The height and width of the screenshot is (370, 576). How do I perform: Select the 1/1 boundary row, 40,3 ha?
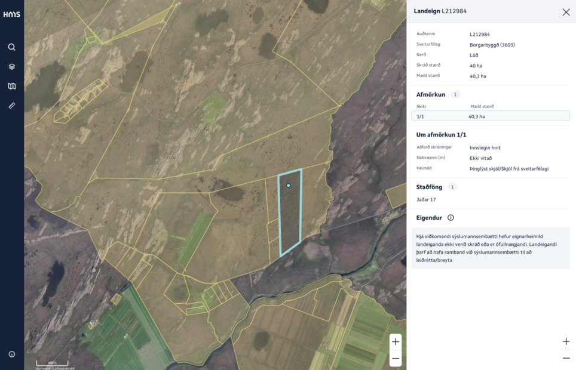tap(490, 116)
